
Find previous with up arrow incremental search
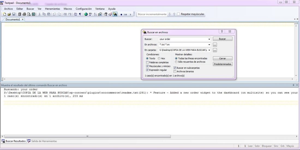174,14
